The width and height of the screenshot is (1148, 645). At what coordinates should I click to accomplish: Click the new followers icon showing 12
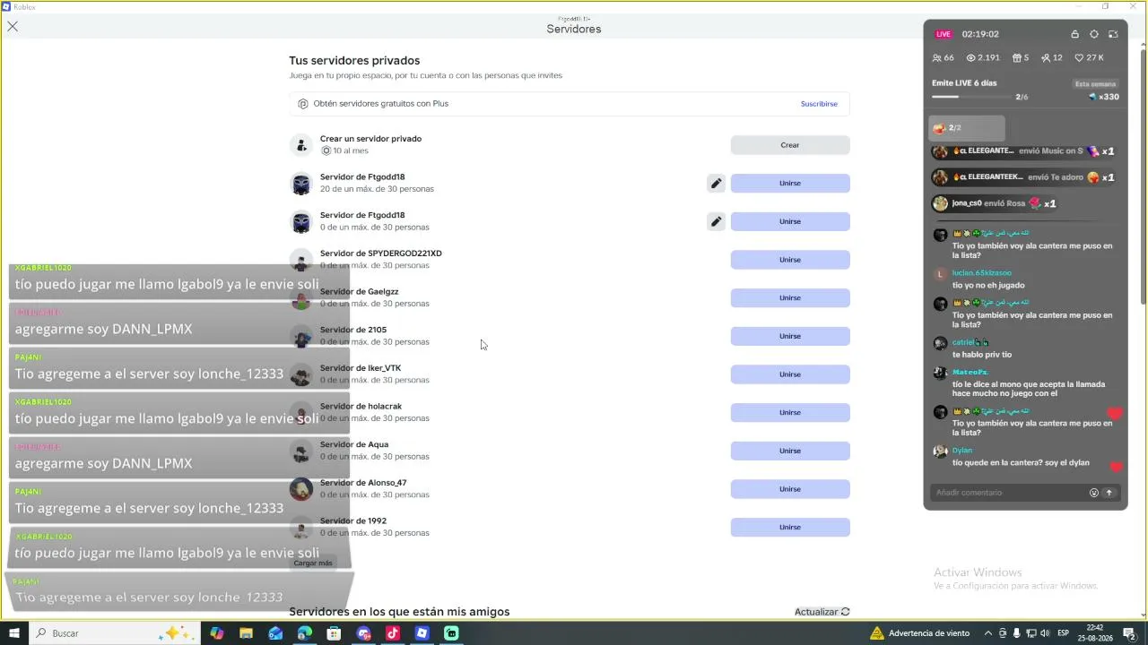click(x=1051, y=58)
